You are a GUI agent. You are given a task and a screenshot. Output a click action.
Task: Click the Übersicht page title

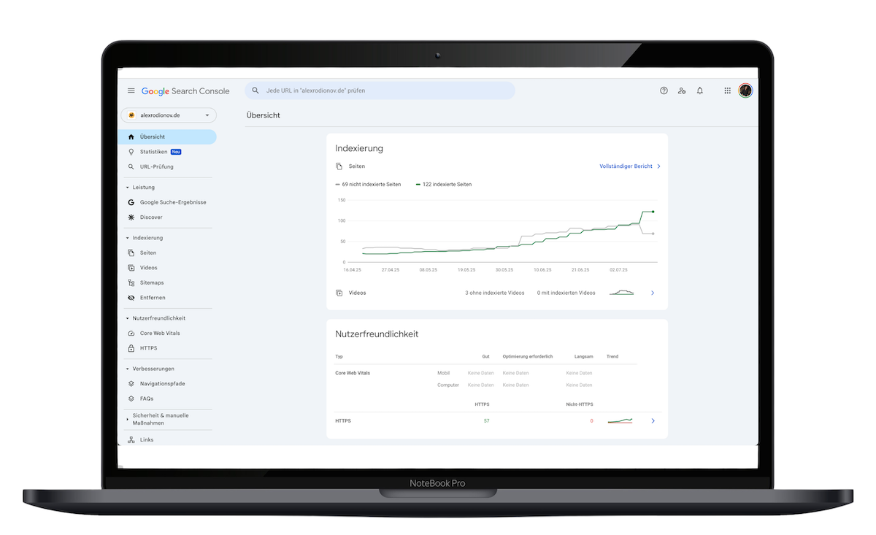tap(264, 115)
